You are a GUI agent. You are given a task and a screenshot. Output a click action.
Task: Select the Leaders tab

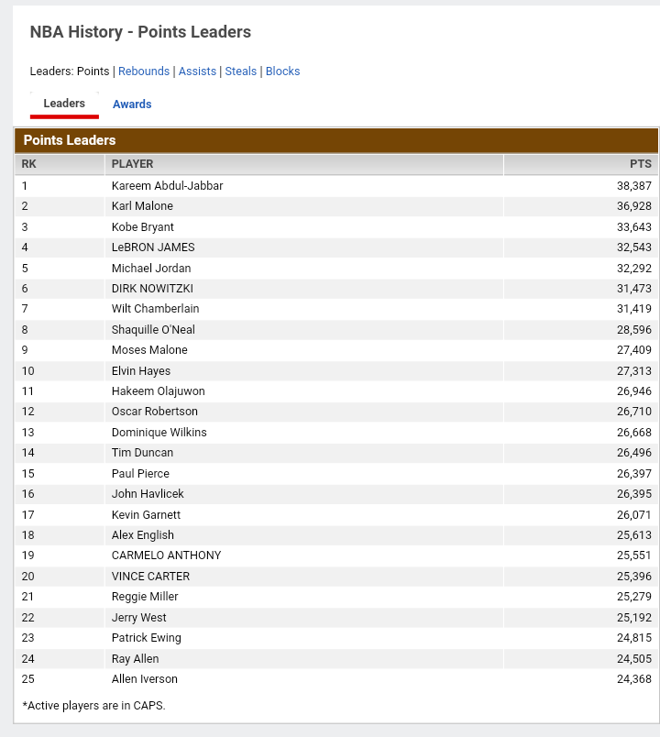(x=64, y=104)
